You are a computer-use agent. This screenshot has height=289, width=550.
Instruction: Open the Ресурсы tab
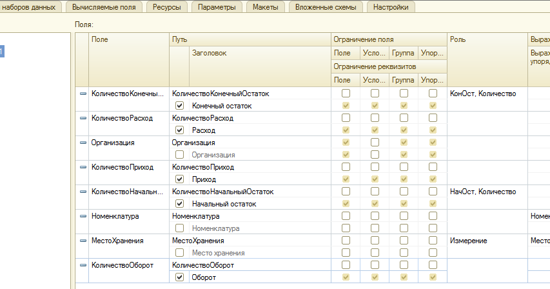168,7
